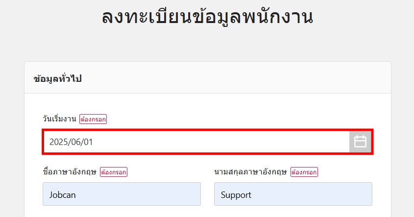Viewport: 414px width, 217px height.
Task: Focus the นามสกุลภาษาอังกฤษ field containing Support
Action: 293,194
